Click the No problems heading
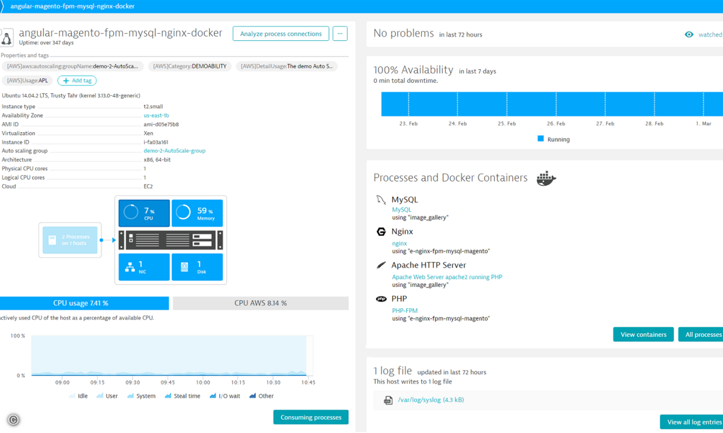 click(x=404, y=34)
